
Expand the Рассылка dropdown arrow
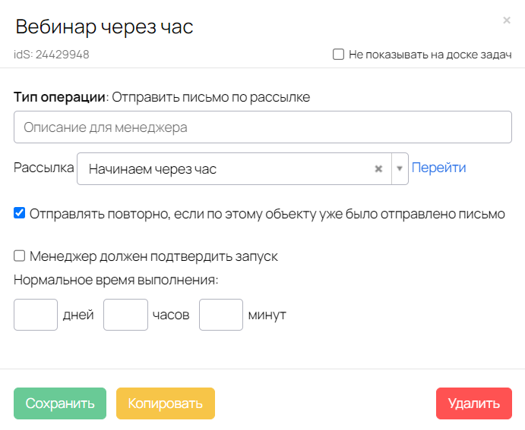(x=400, y=169)
